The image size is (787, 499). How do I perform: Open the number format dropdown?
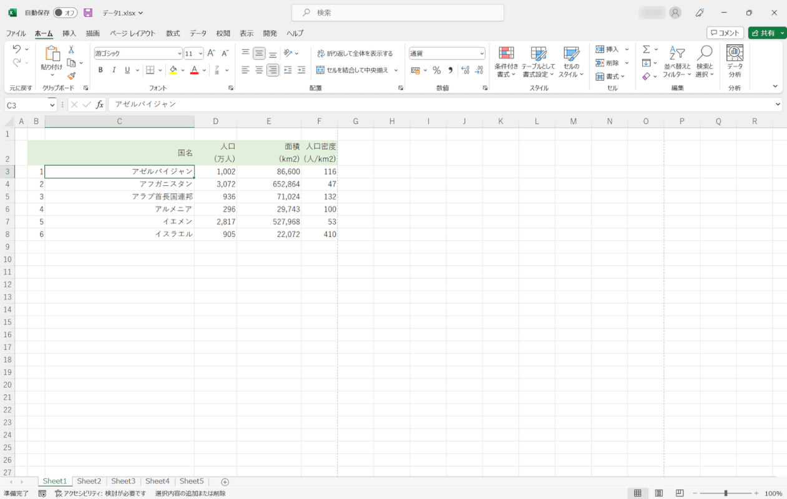coord(481,54)
